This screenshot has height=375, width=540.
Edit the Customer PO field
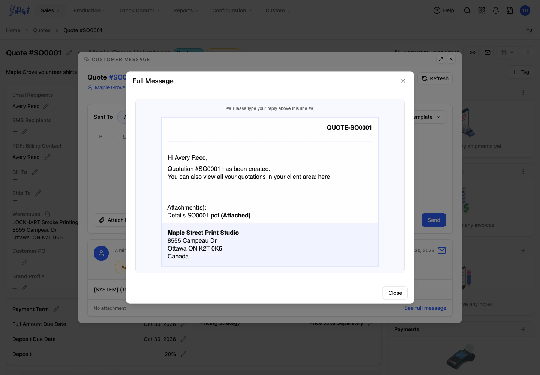(24, 262)
